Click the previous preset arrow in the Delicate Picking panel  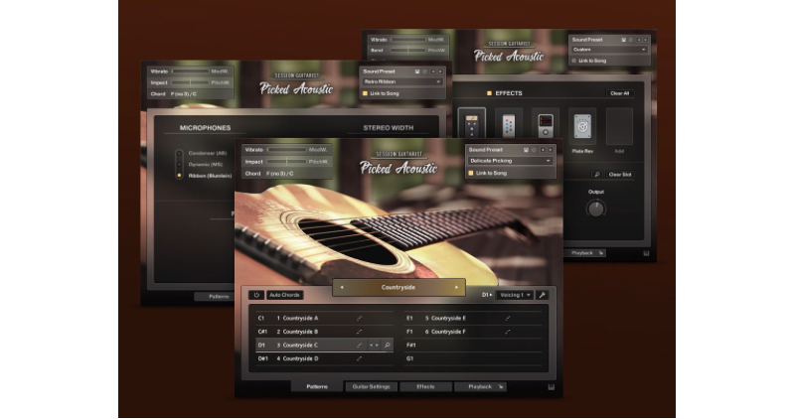pyautogui.click(x=543, y=150)
